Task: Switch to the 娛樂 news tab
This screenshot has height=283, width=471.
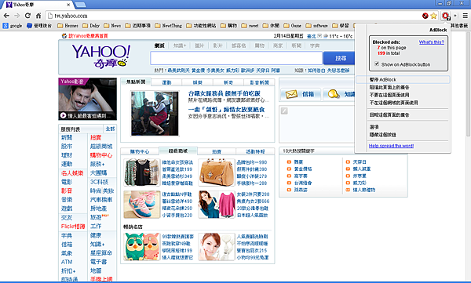Action: click(198, 82)
